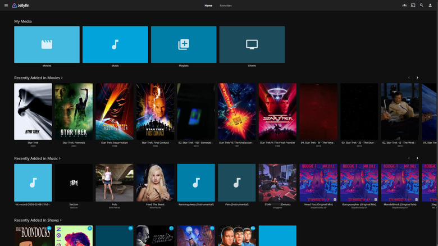
Task: Open the Star Trek: First Contact poster
Action: click(x=156, y=112)
